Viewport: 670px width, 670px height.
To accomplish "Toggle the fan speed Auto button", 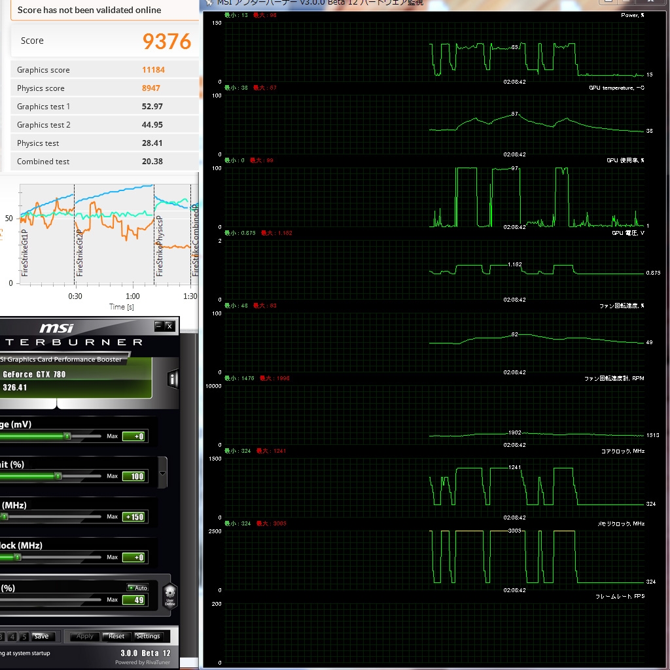I will point(137,588).
